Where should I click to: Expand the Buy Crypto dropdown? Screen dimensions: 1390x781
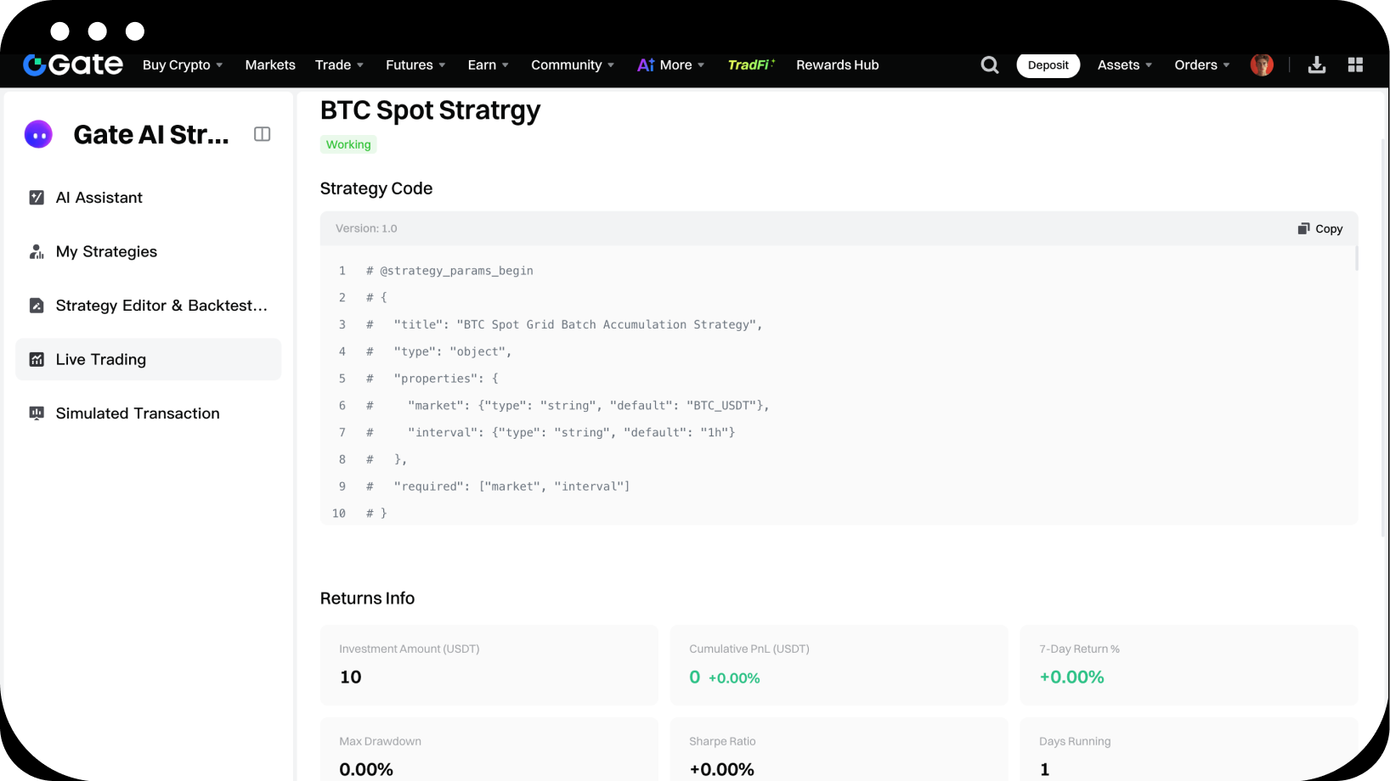point(183,65)
